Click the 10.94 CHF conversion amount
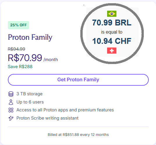156x145 pixels. (112, 41)
